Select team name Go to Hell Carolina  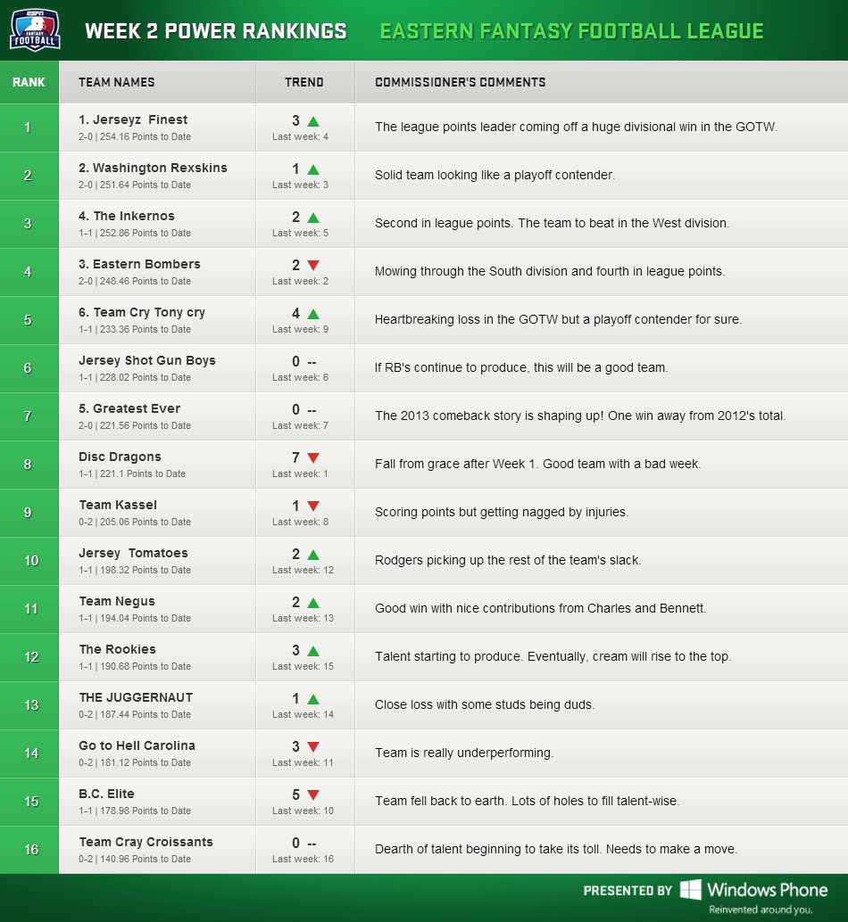pos(137,745)
